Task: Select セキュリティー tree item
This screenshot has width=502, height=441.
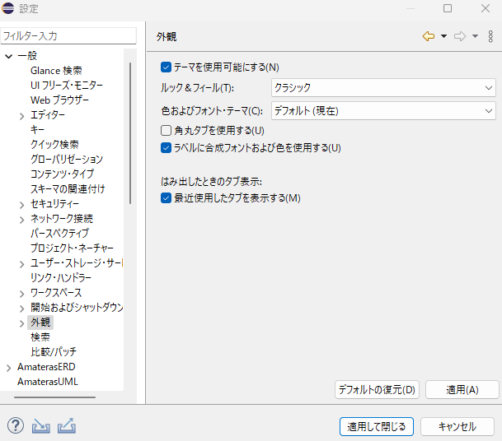Action: [54, 203]
